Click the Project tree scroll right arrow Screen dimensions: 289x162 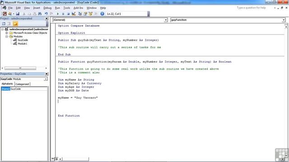tap(46, 68)
